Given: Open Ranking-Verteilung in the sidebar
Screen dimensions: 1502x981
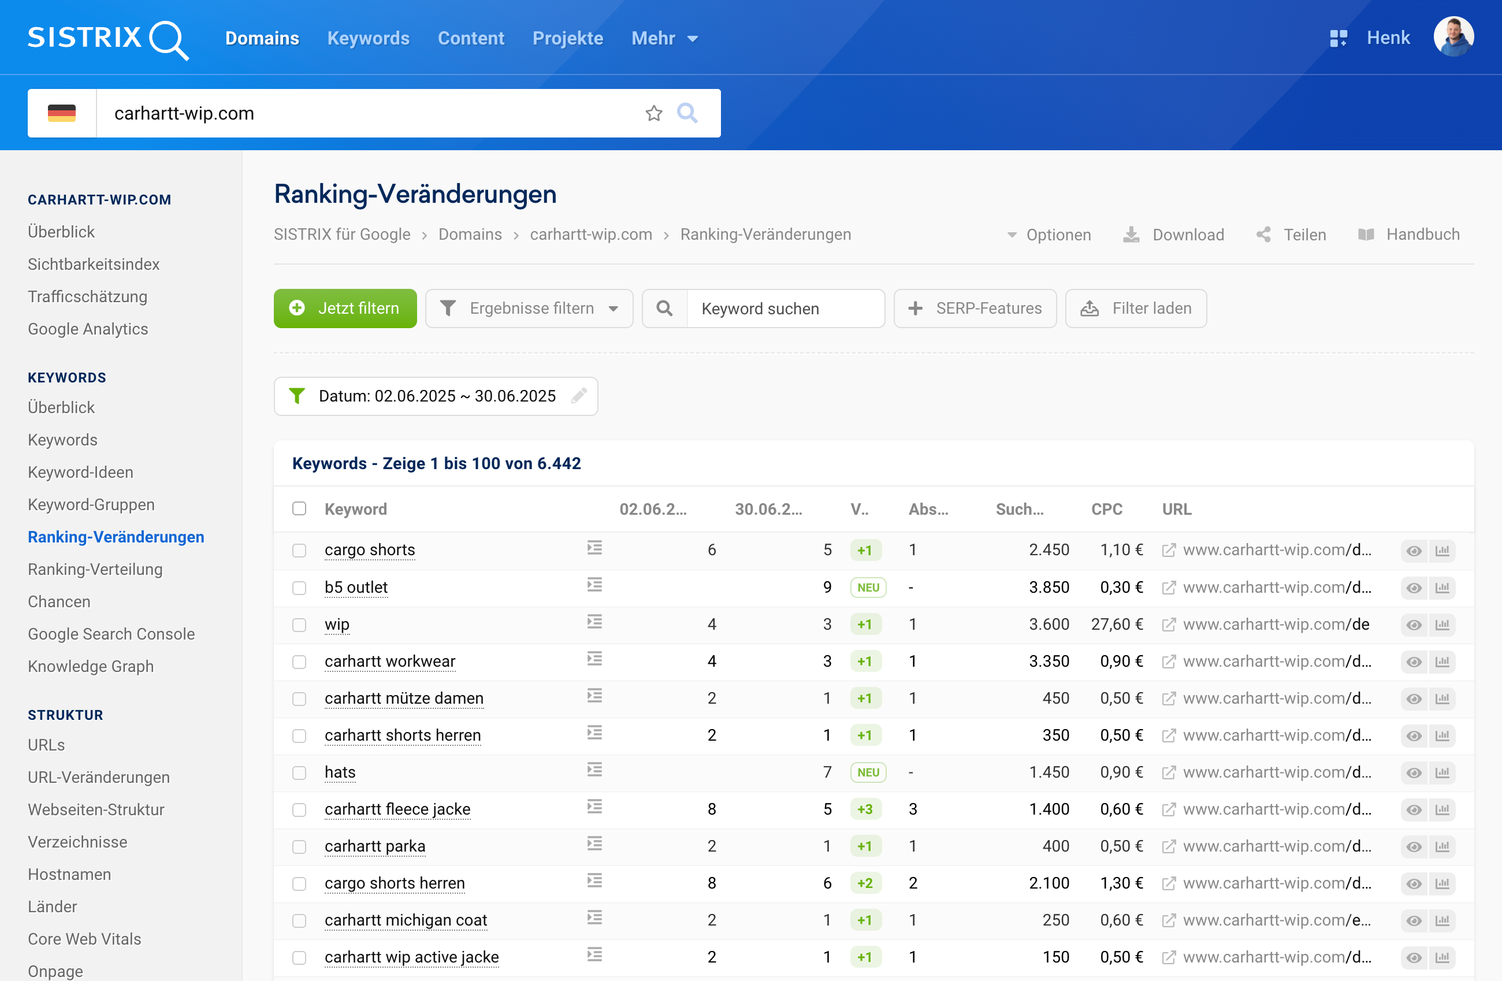Looking at the screenshot, I should click(x=95, y=570).
